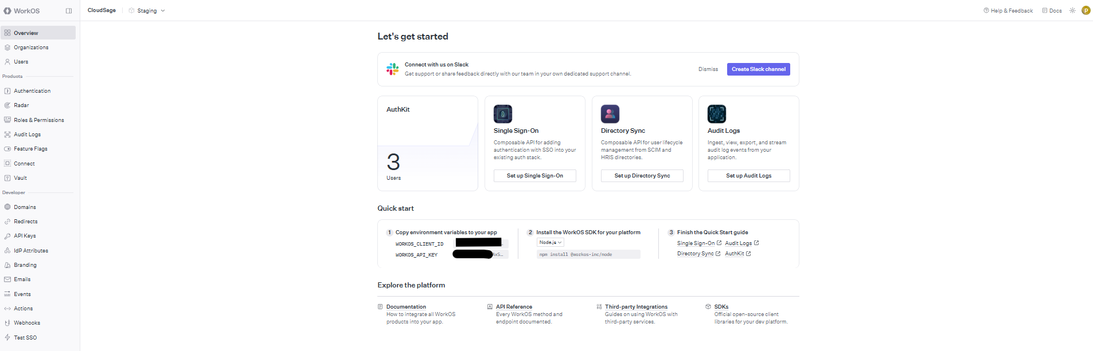This screenshot has height=351, width=1093.
Task: Open Single Sign-On quick start guide
Action: click(x=699, y=243)
